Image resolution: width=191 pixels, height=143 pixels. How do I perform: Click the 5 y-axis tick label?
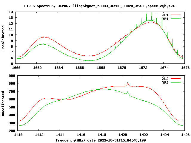point(12,64)
